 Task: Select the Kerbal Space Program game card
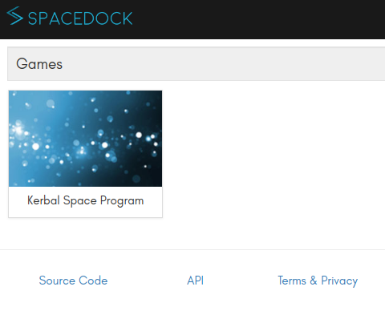pyautogui.click(x=85, y=154)
